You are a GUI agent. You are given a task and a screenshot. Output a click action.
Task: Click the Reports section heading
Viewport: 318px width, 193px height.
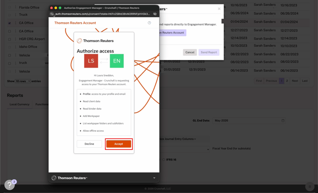15,96
